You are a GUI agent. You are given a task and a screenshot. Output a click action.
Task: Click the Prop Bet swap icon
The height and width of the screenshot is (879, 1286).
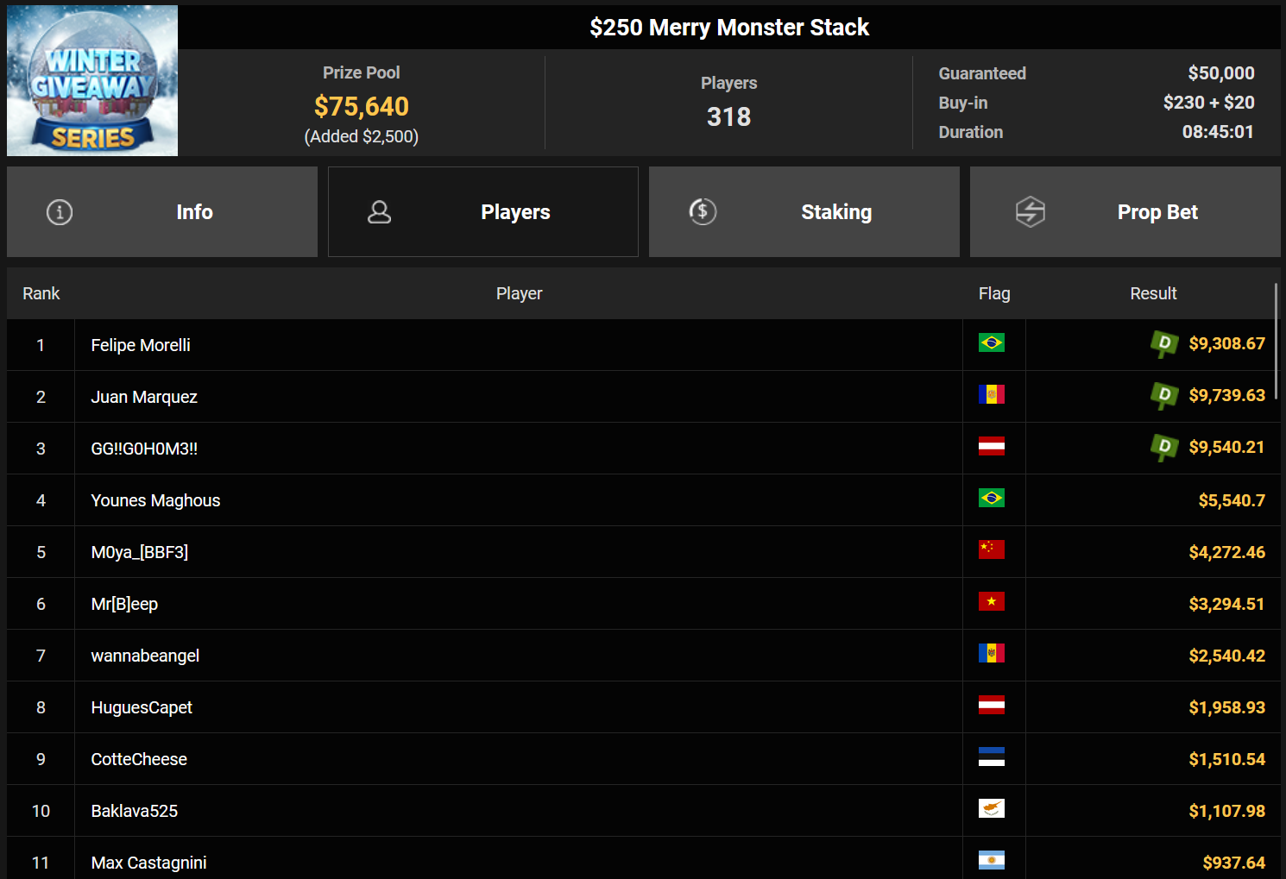(1030, 212)
